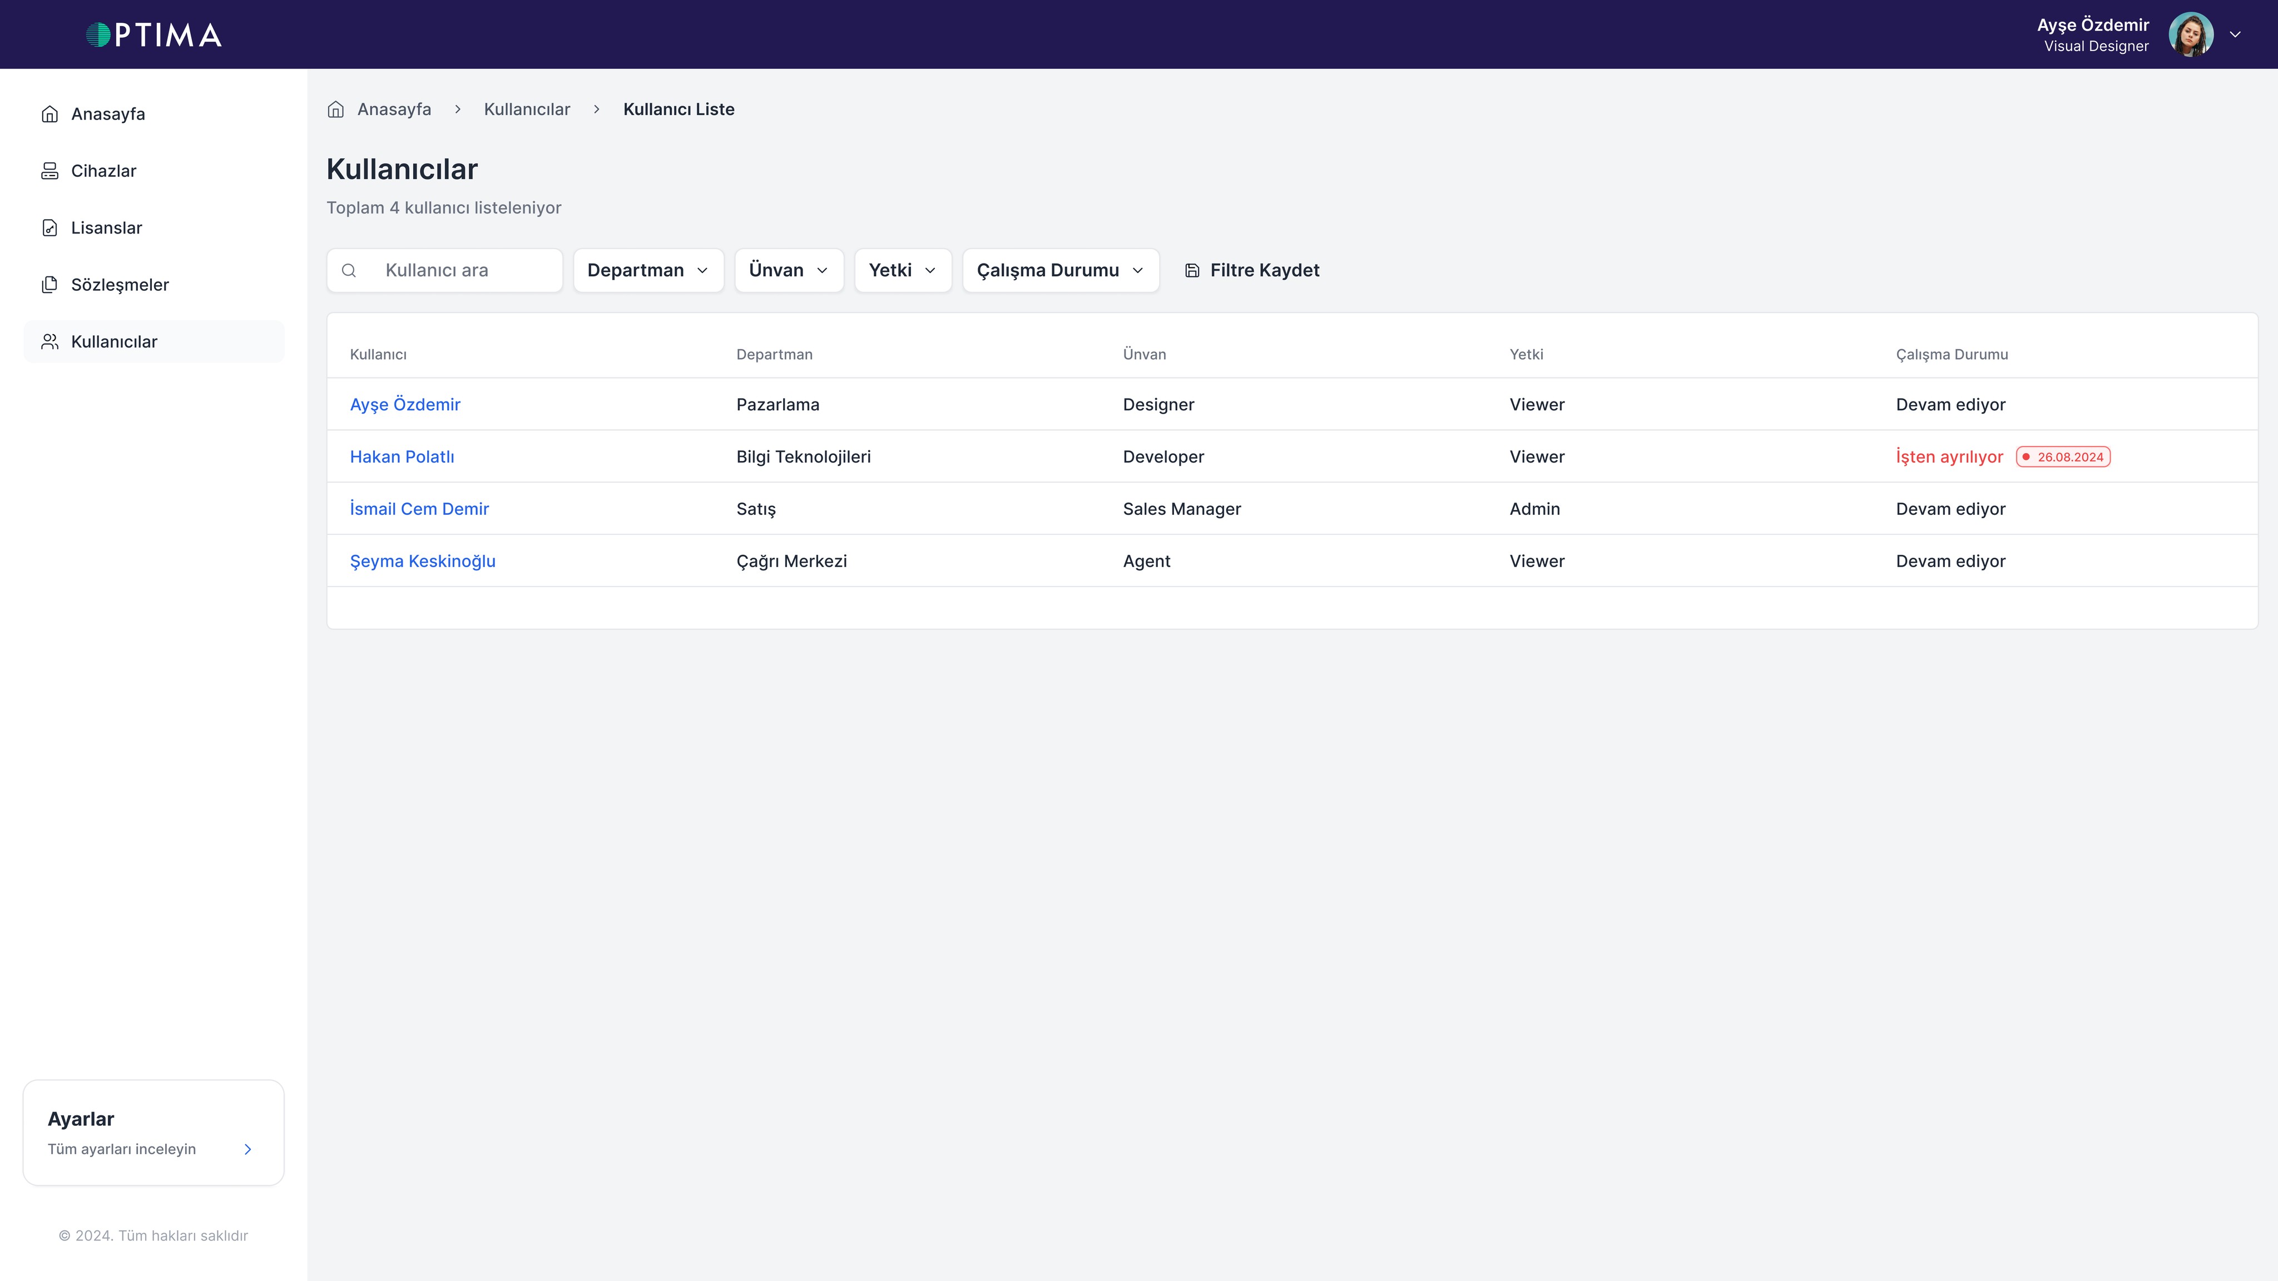Click the Ayşe Özdemir name in the header

pyautogui.click(x=2093, y=25)
